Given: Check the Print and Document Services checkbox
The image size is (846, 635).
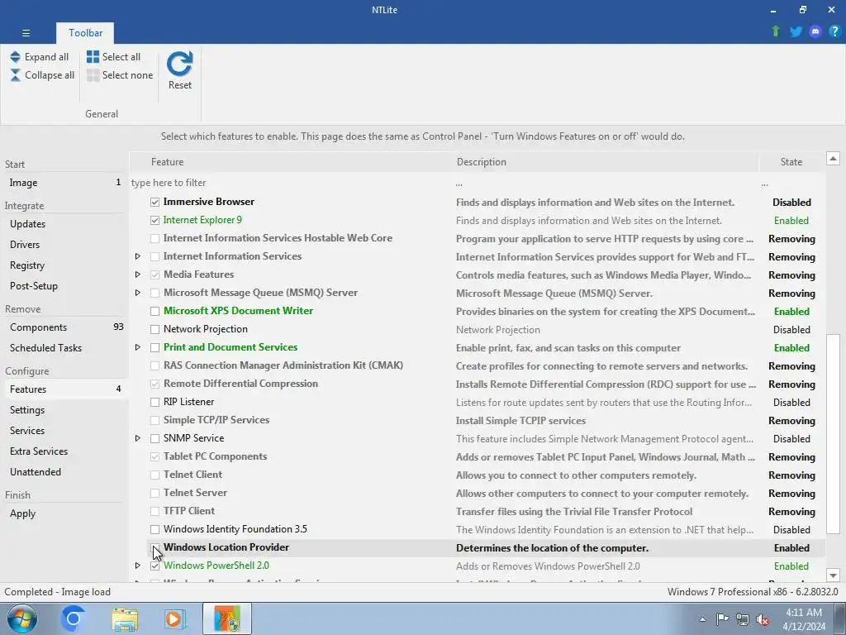Looking at the screenshot, I should [154, 348].
